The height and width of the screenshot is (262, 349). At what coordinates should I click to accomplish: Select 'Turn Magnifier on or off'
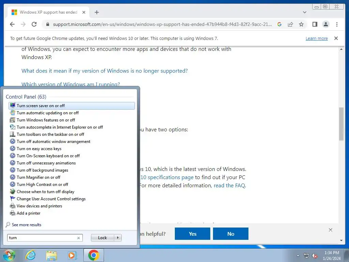(x=72, y=177)
